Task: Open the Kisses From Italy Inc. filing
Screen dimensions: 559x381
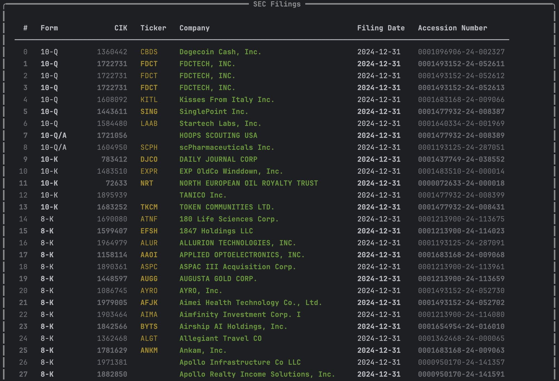Action: (x=227, y=100)
